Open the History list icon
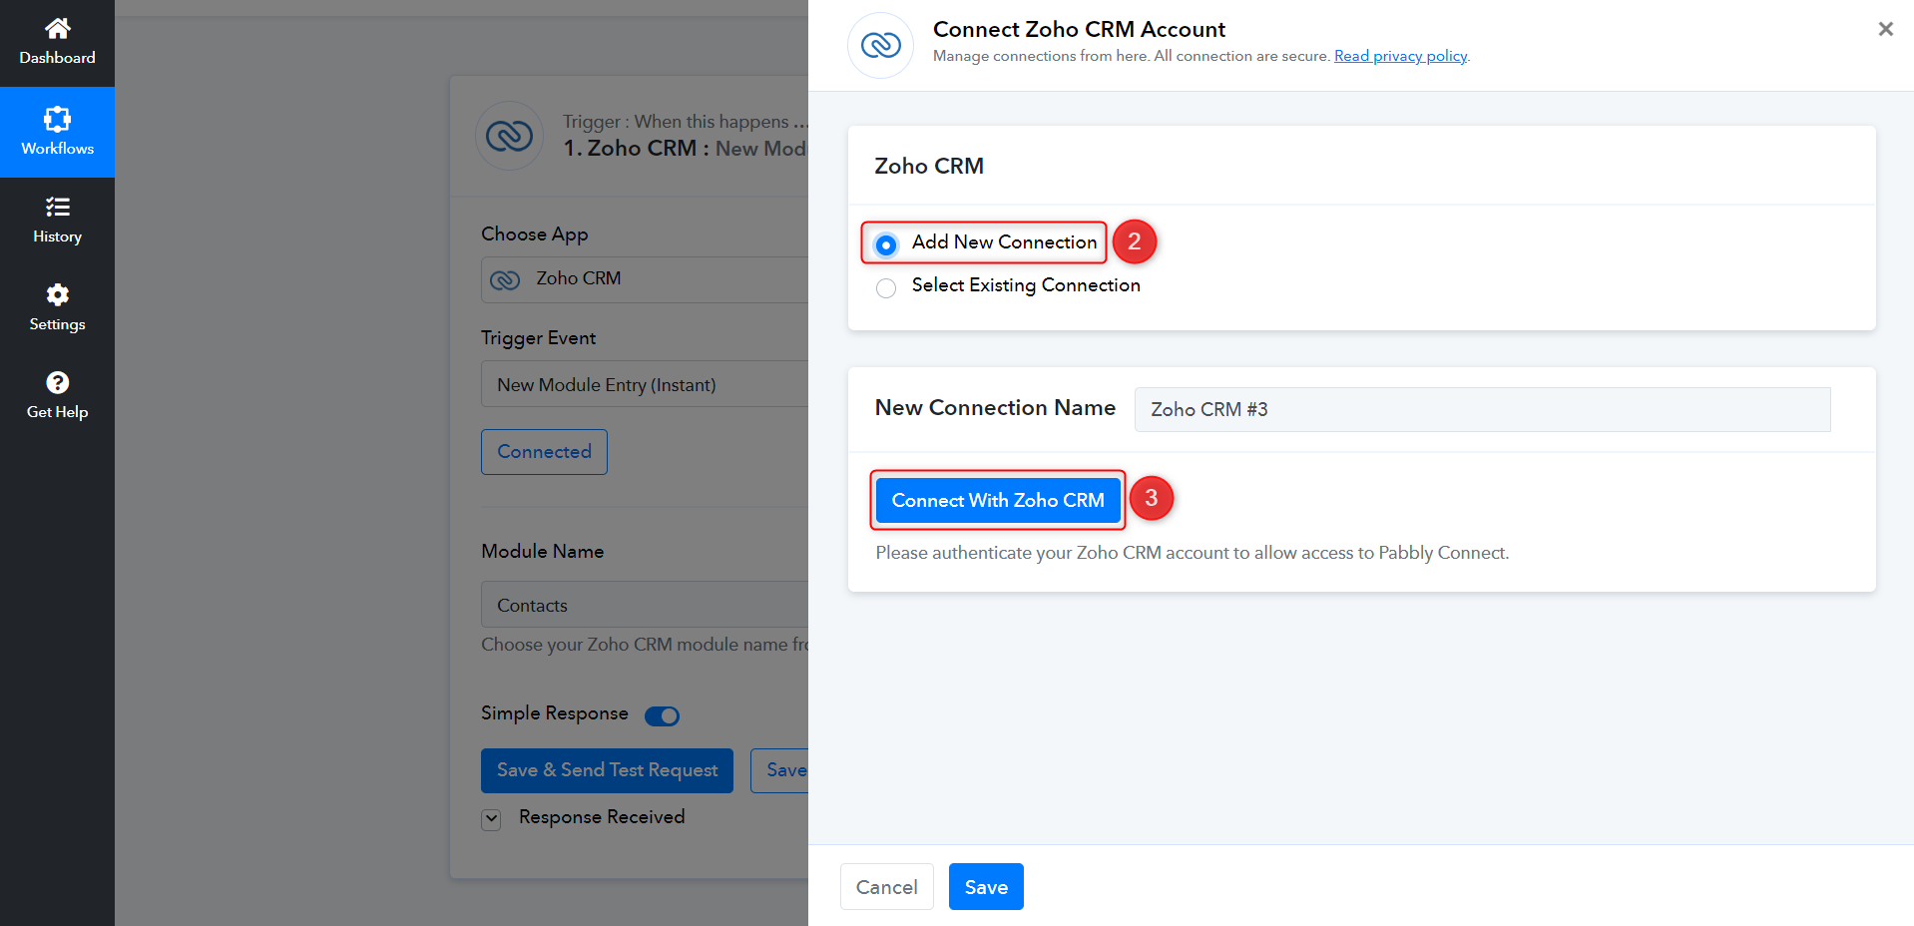This screenshot has height=926, width=1914. pos(57,207)
